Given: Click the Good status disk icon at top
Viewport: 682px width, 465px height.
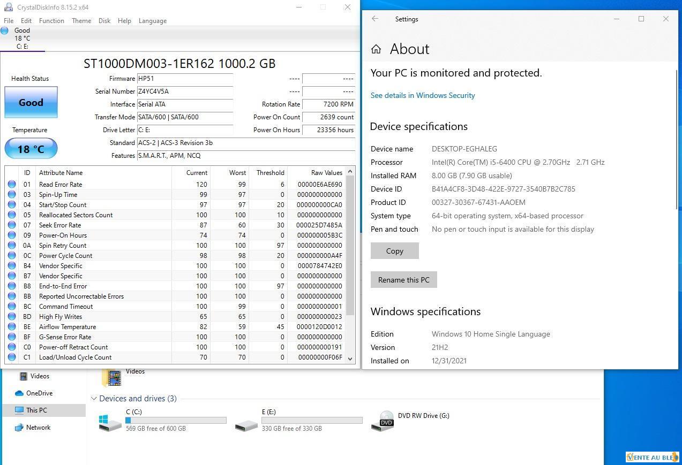Looking at the screenshot, I should [x=5, y=31].
